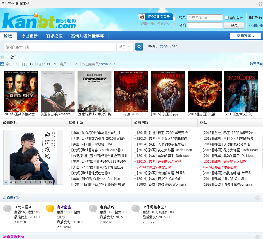Open the 赤道 2015 poster thumbnail
Viewport: 263px width, 239px height.
point(131,91)
